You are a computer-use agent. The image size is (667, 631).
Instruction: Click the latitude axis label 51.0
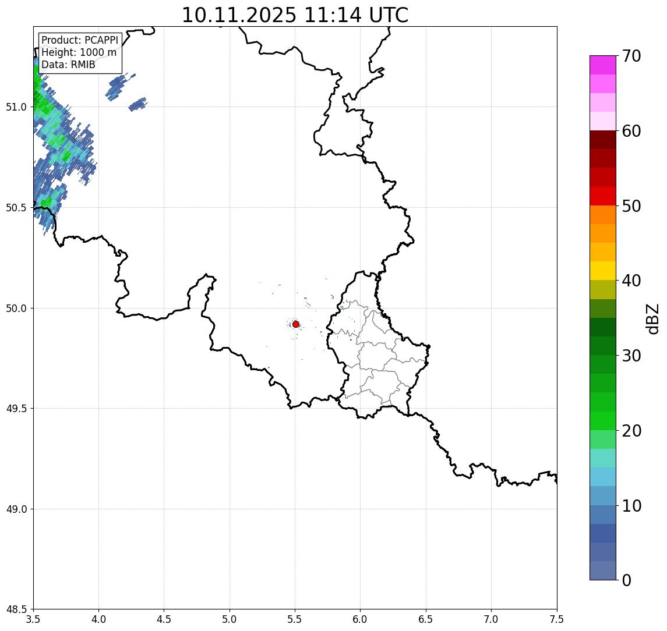(16, 107)
